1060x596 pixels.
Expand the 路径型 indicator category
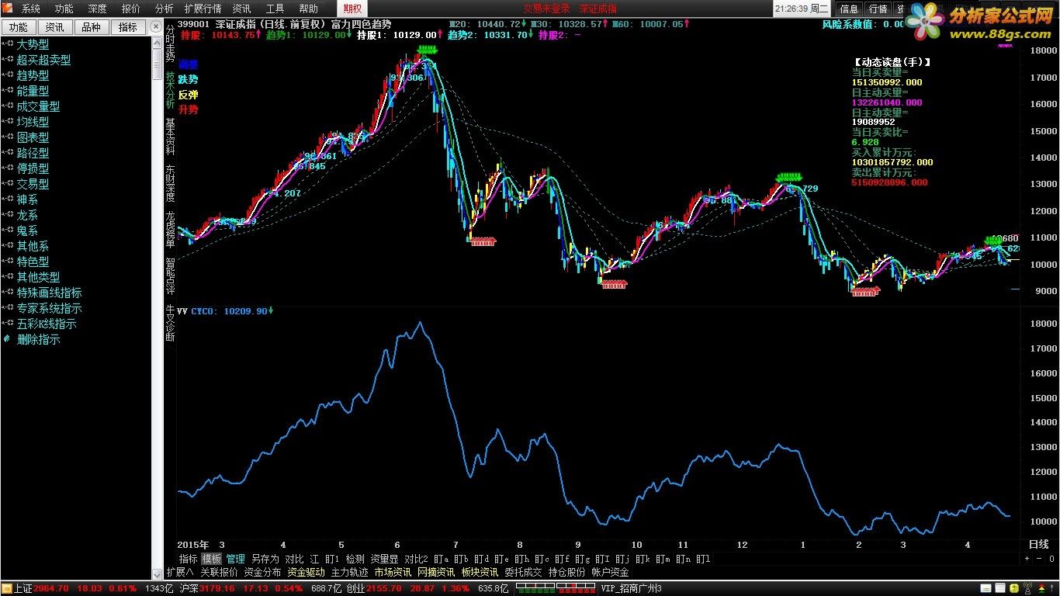pos(33,153)
